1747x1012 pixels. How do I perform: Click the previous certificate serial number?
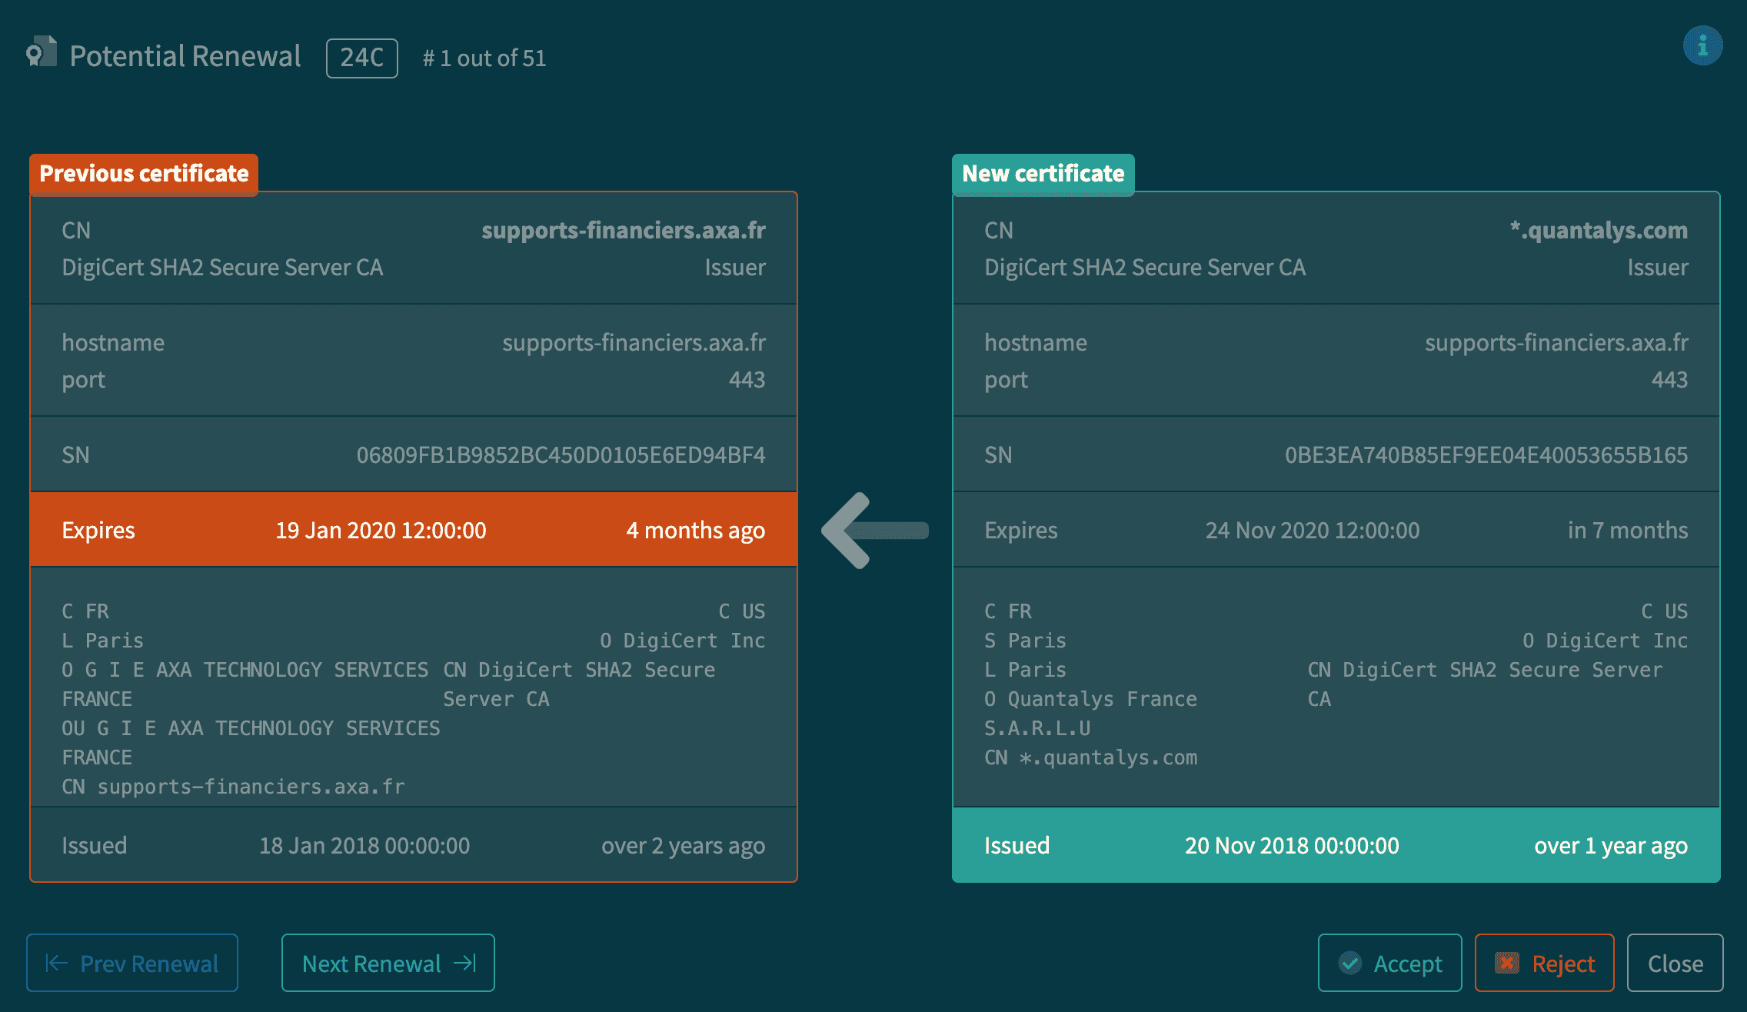pos(561,455)
